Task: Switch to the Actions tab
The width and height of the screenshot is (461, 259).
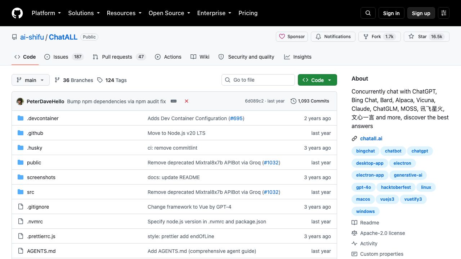Action: (168, 57)
